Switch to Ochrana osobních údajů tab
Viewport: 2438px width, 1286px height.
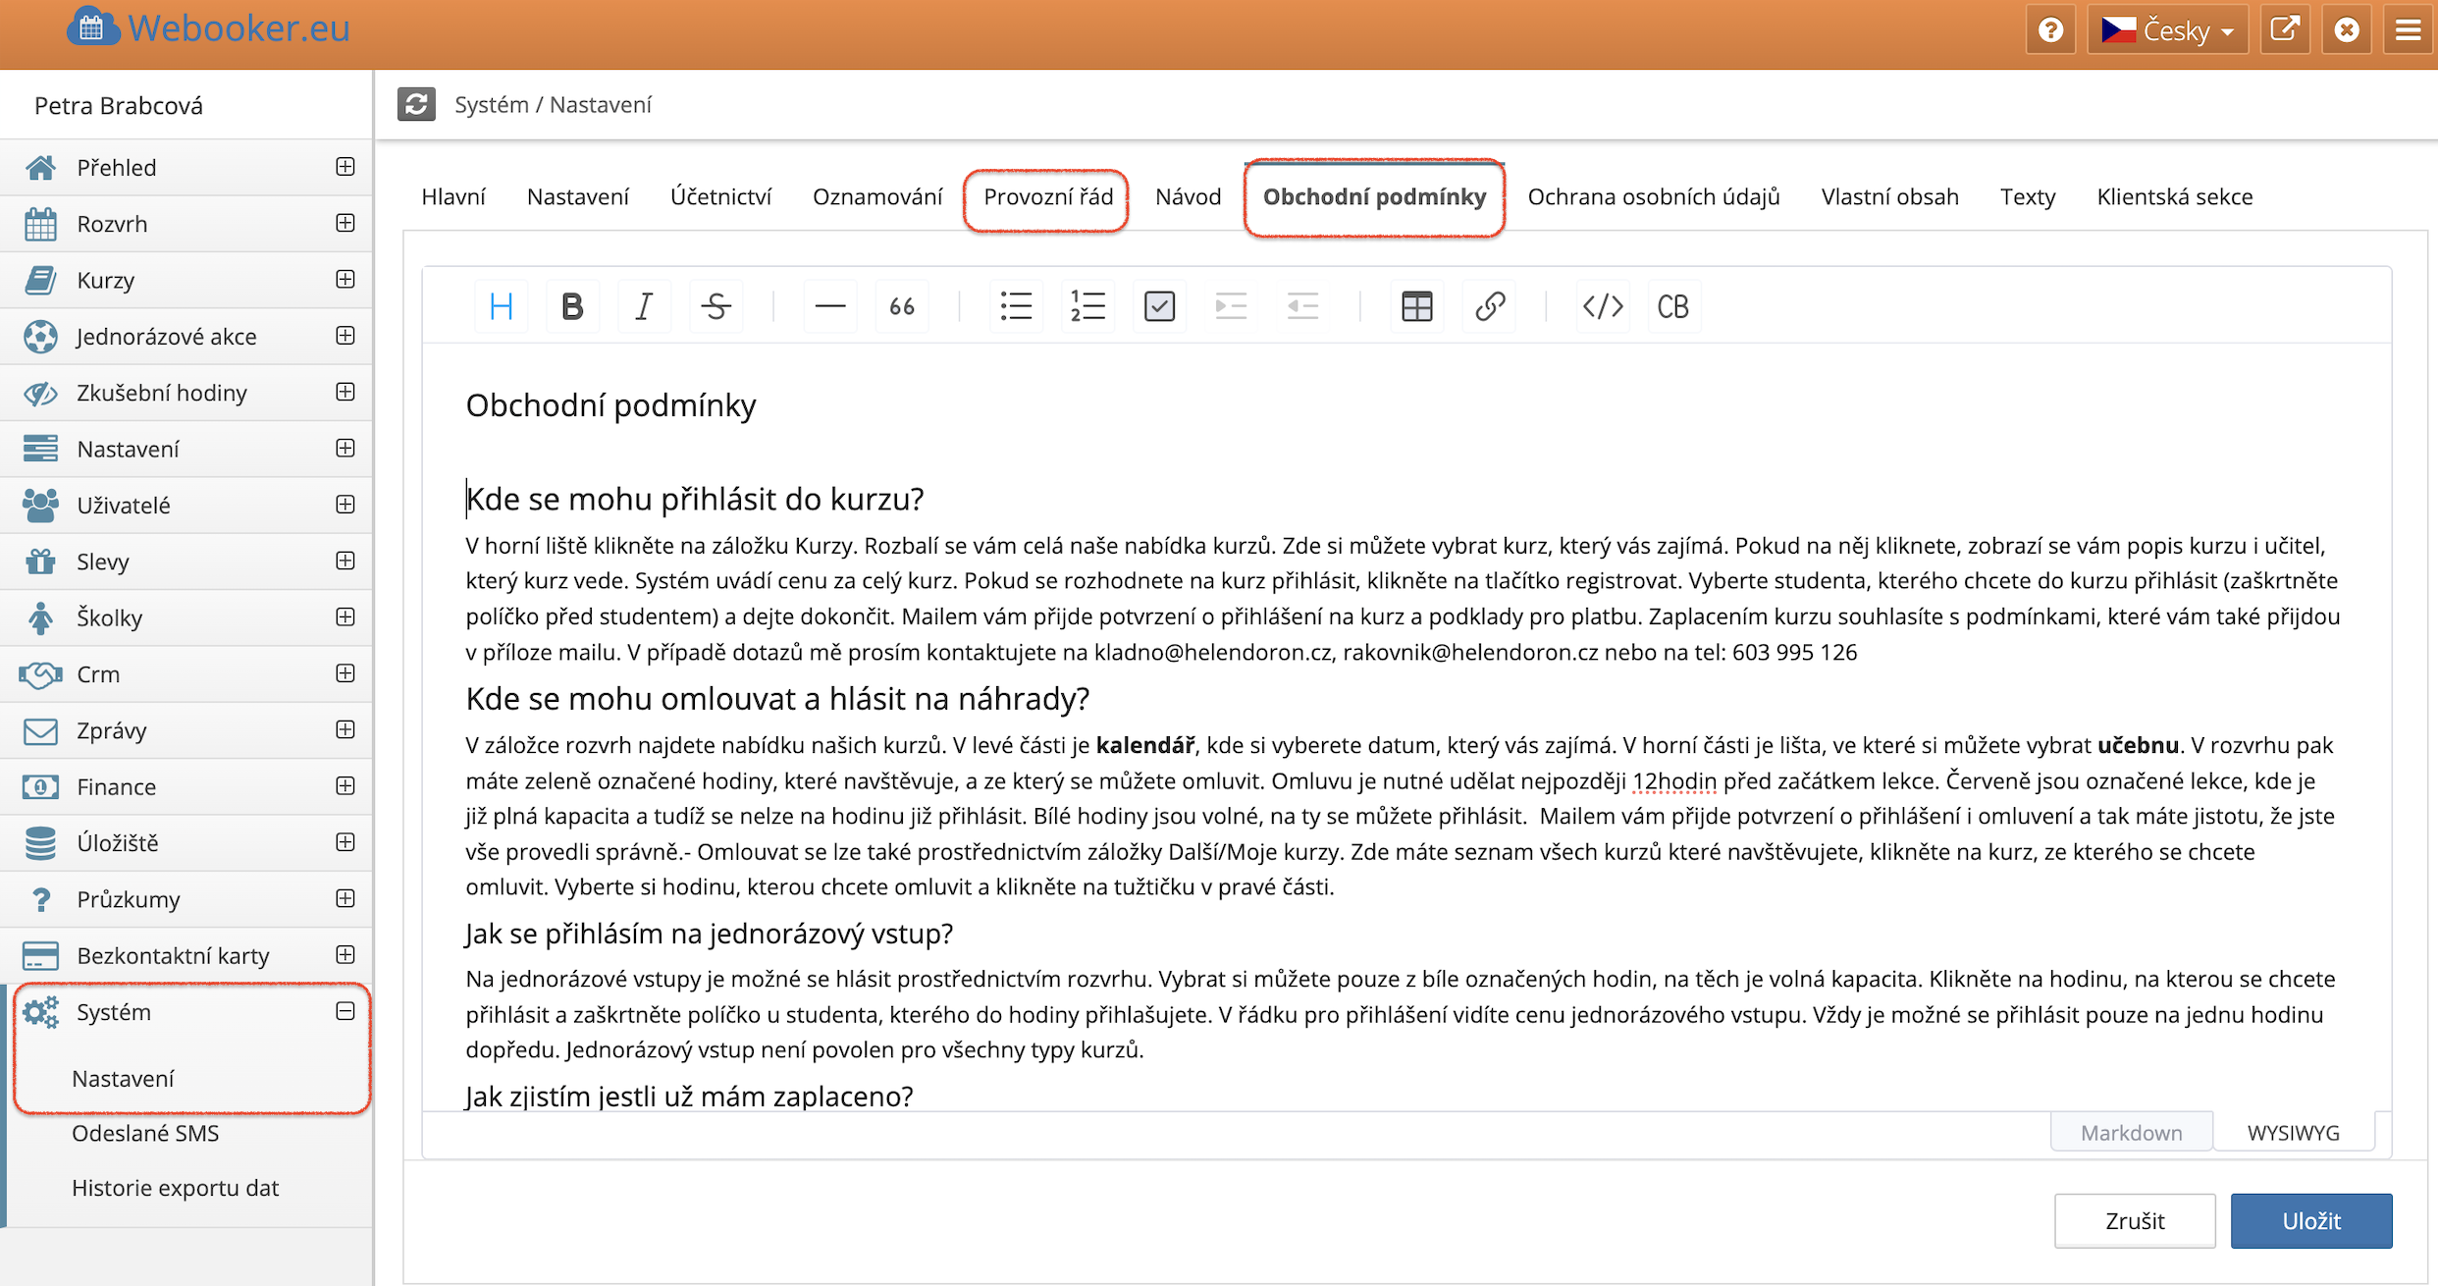(x=1653, y=196)
